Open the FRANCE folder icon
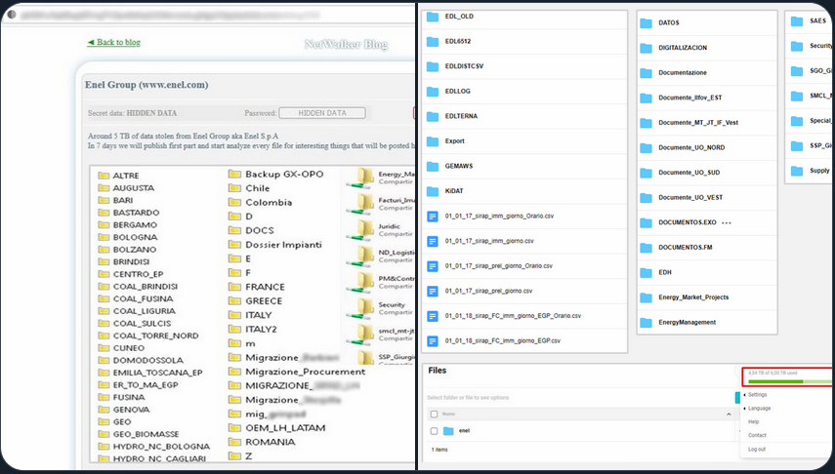835x474 pixels. coord(234,287)
